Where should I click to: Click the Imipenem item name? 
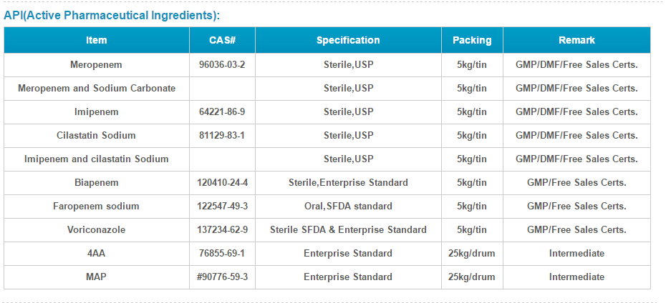click(x=97, y=112)
